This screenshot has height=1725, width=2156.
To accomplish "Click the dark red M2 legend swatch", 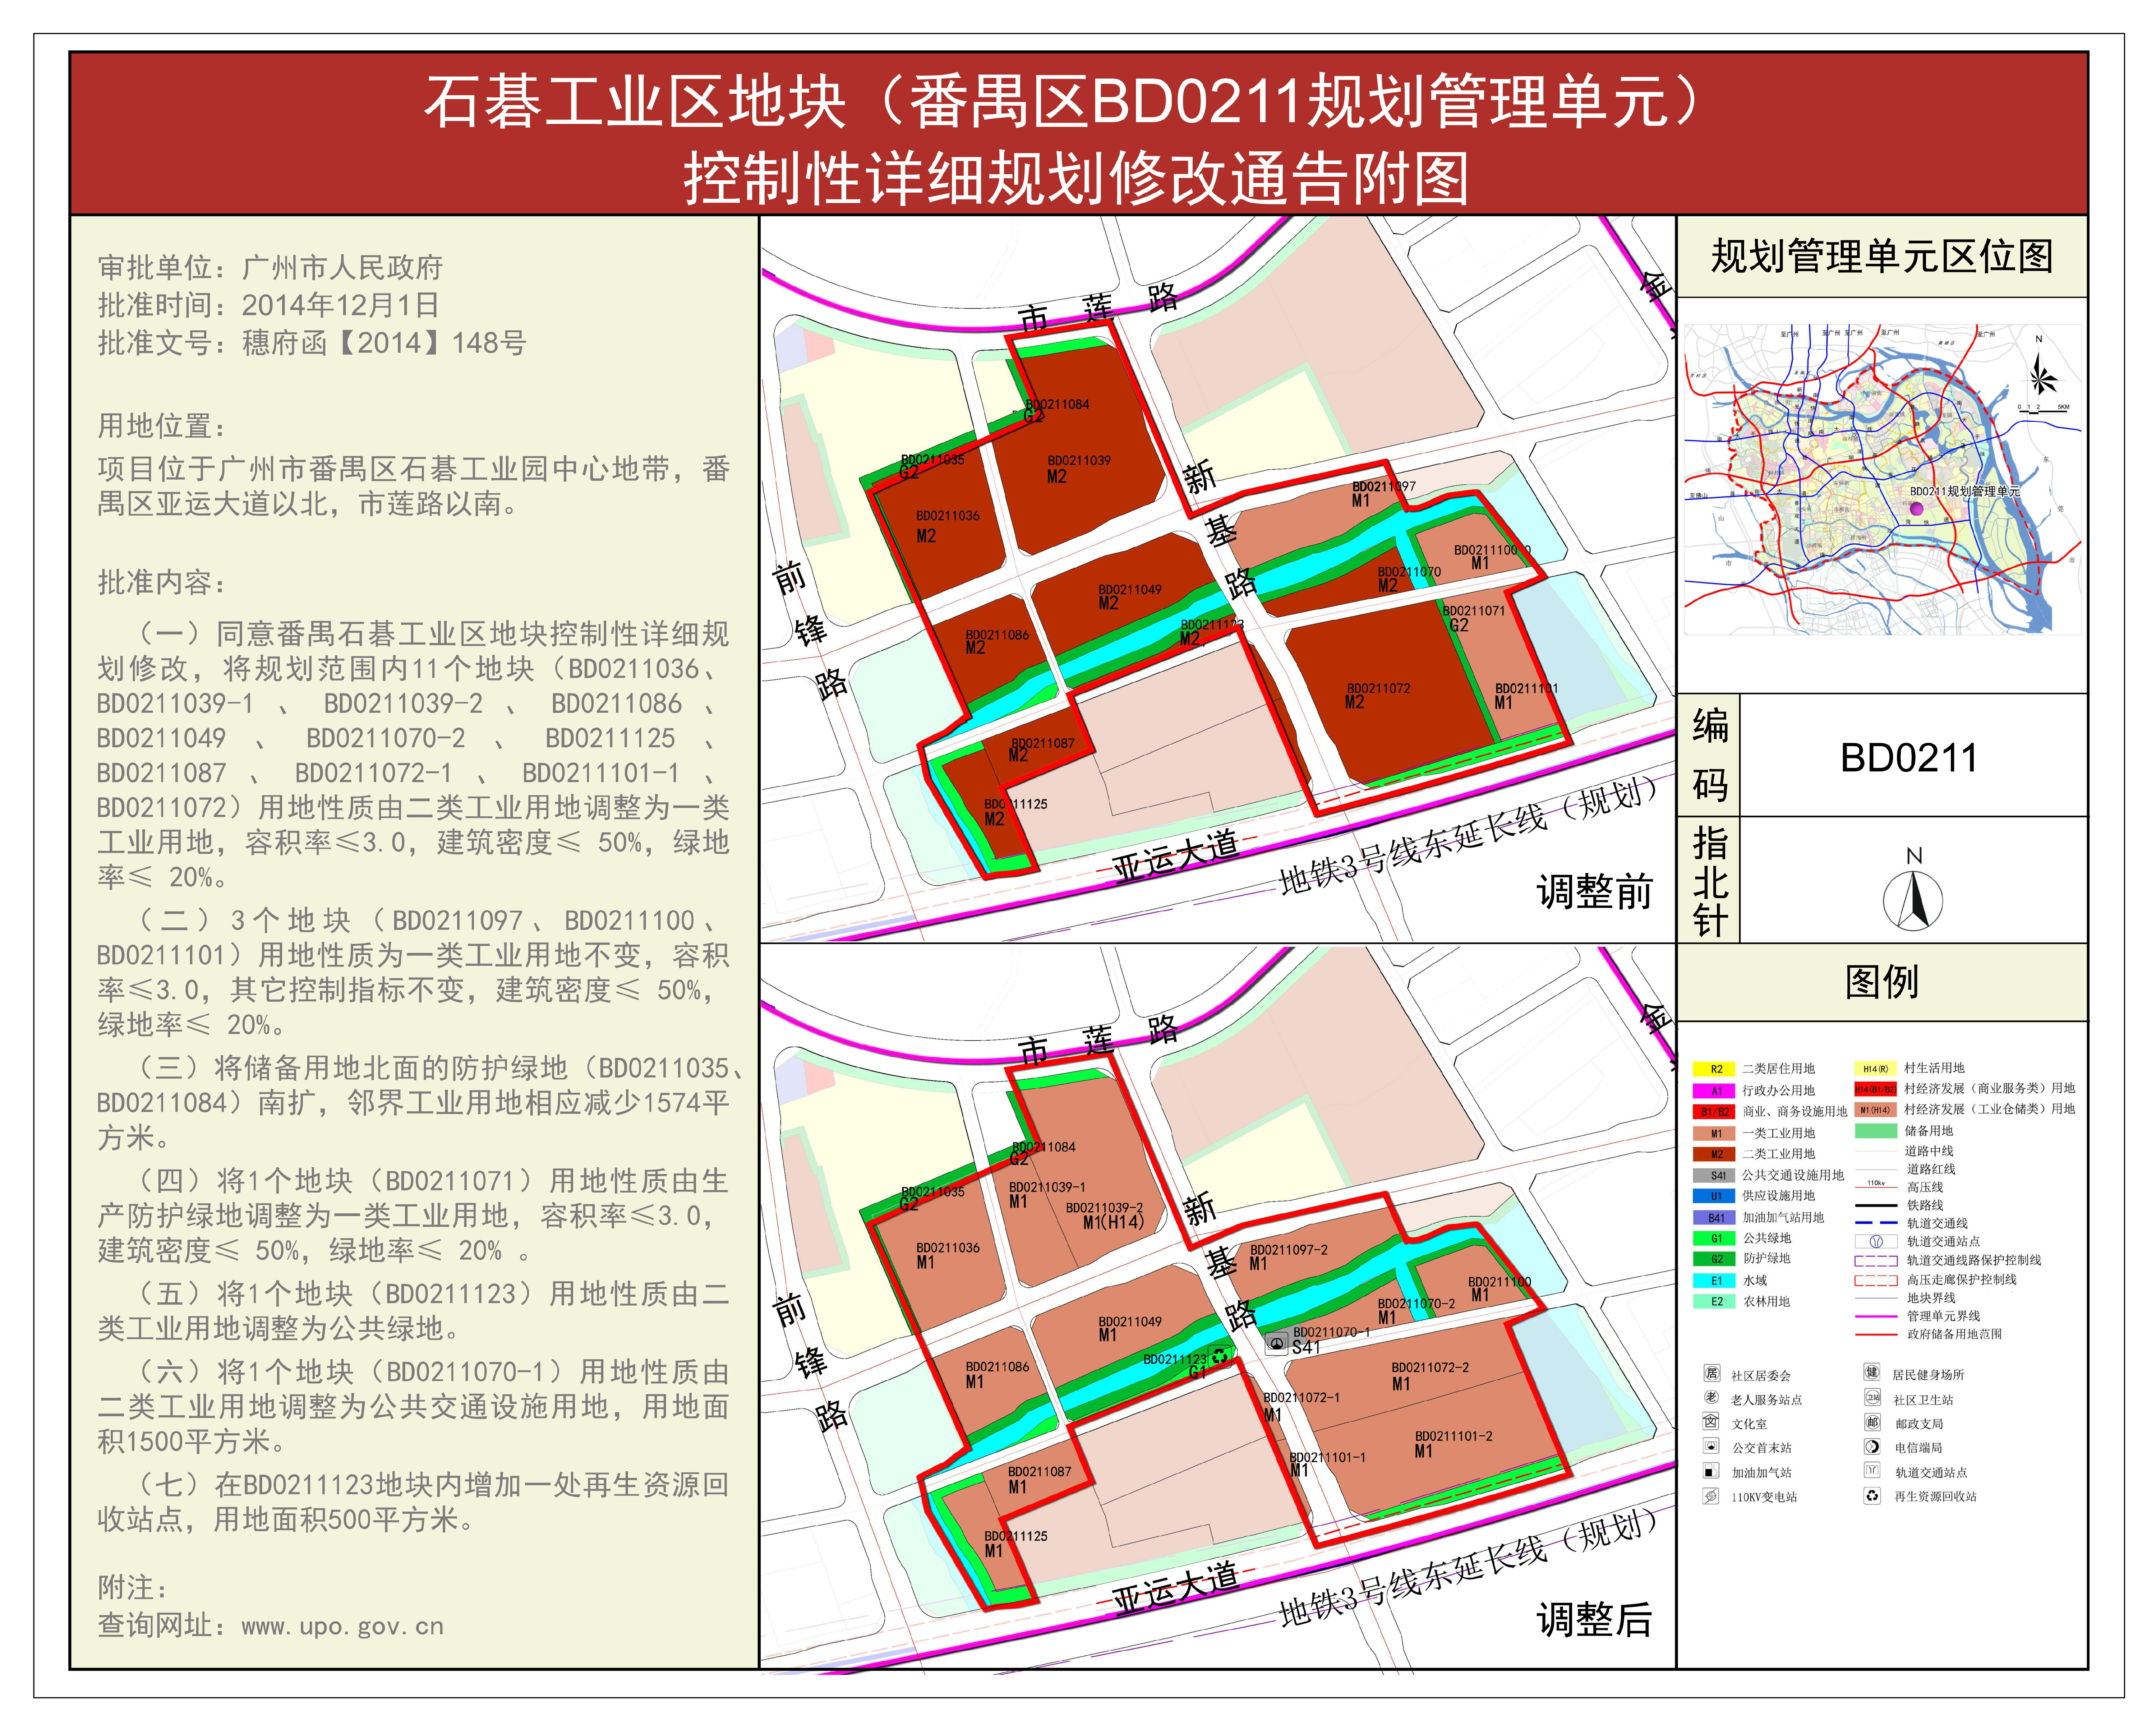I will tap(1714, 1154).
